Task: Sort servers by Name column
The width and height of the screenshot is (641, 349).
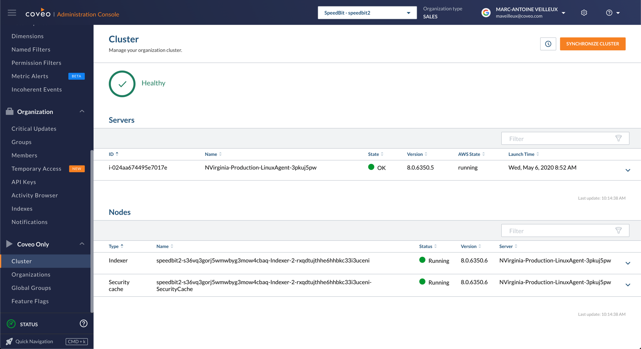Action: pyautogui.click(x=213, y=154)
